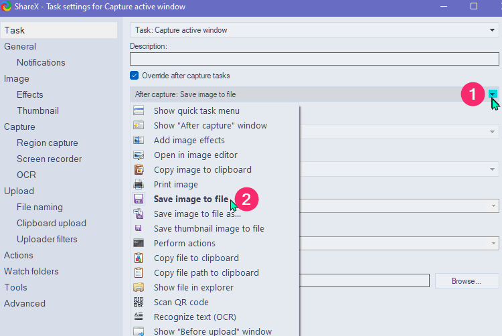502x336 pixels.
Task: Click into the Description text field
Action: (315, 59)
